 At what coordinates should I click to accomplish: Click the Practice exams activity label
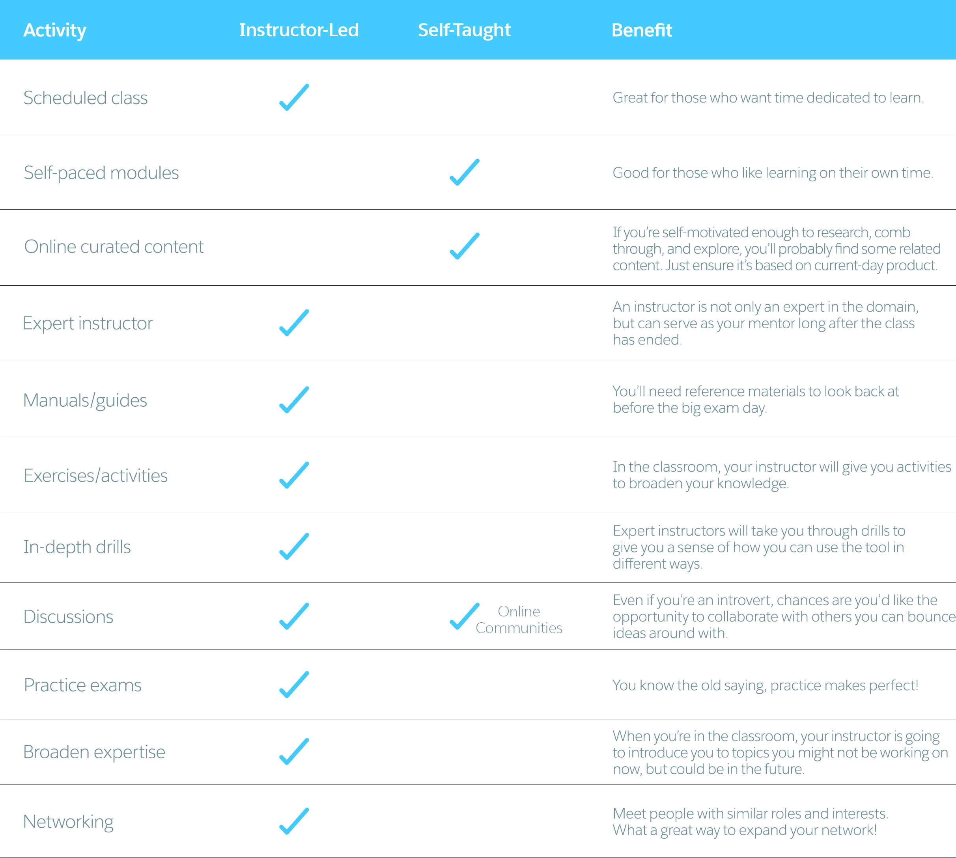click(x=82, y=685)
